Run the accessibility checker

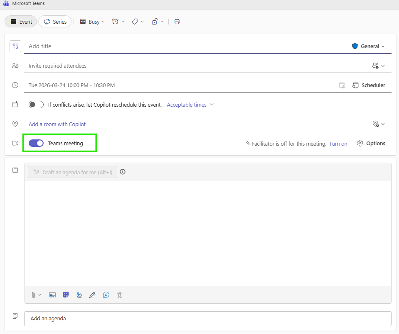coord(120,295)
